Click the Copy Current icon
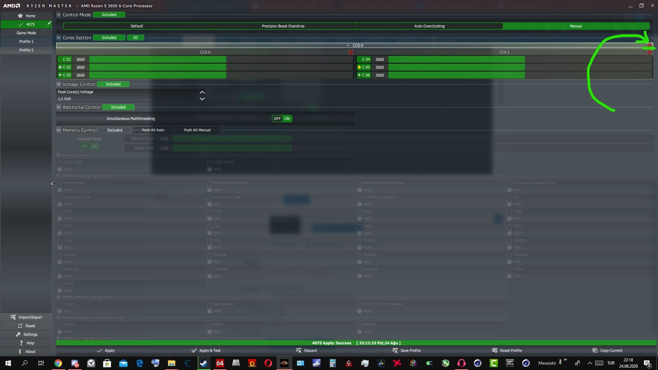This screenshot has width=658, height=370. (x=595, y=350)
